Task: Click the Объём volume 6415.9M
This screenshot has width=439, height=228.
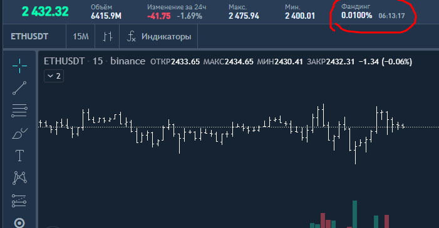Action: click(x=106, y=16)
